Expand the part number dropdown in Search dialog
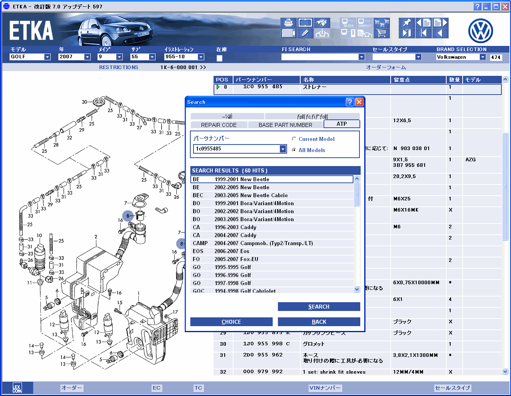Viewport: 511px width, 396px height. coord(283,149)
